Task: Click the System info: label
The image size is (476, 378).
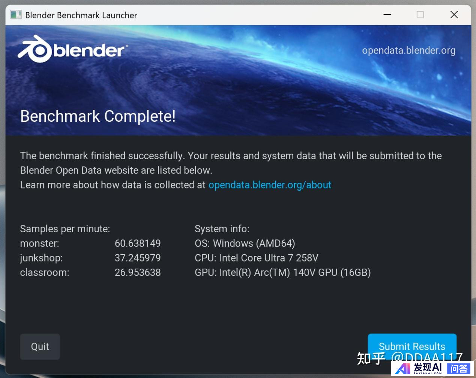Action: [222, 229]
